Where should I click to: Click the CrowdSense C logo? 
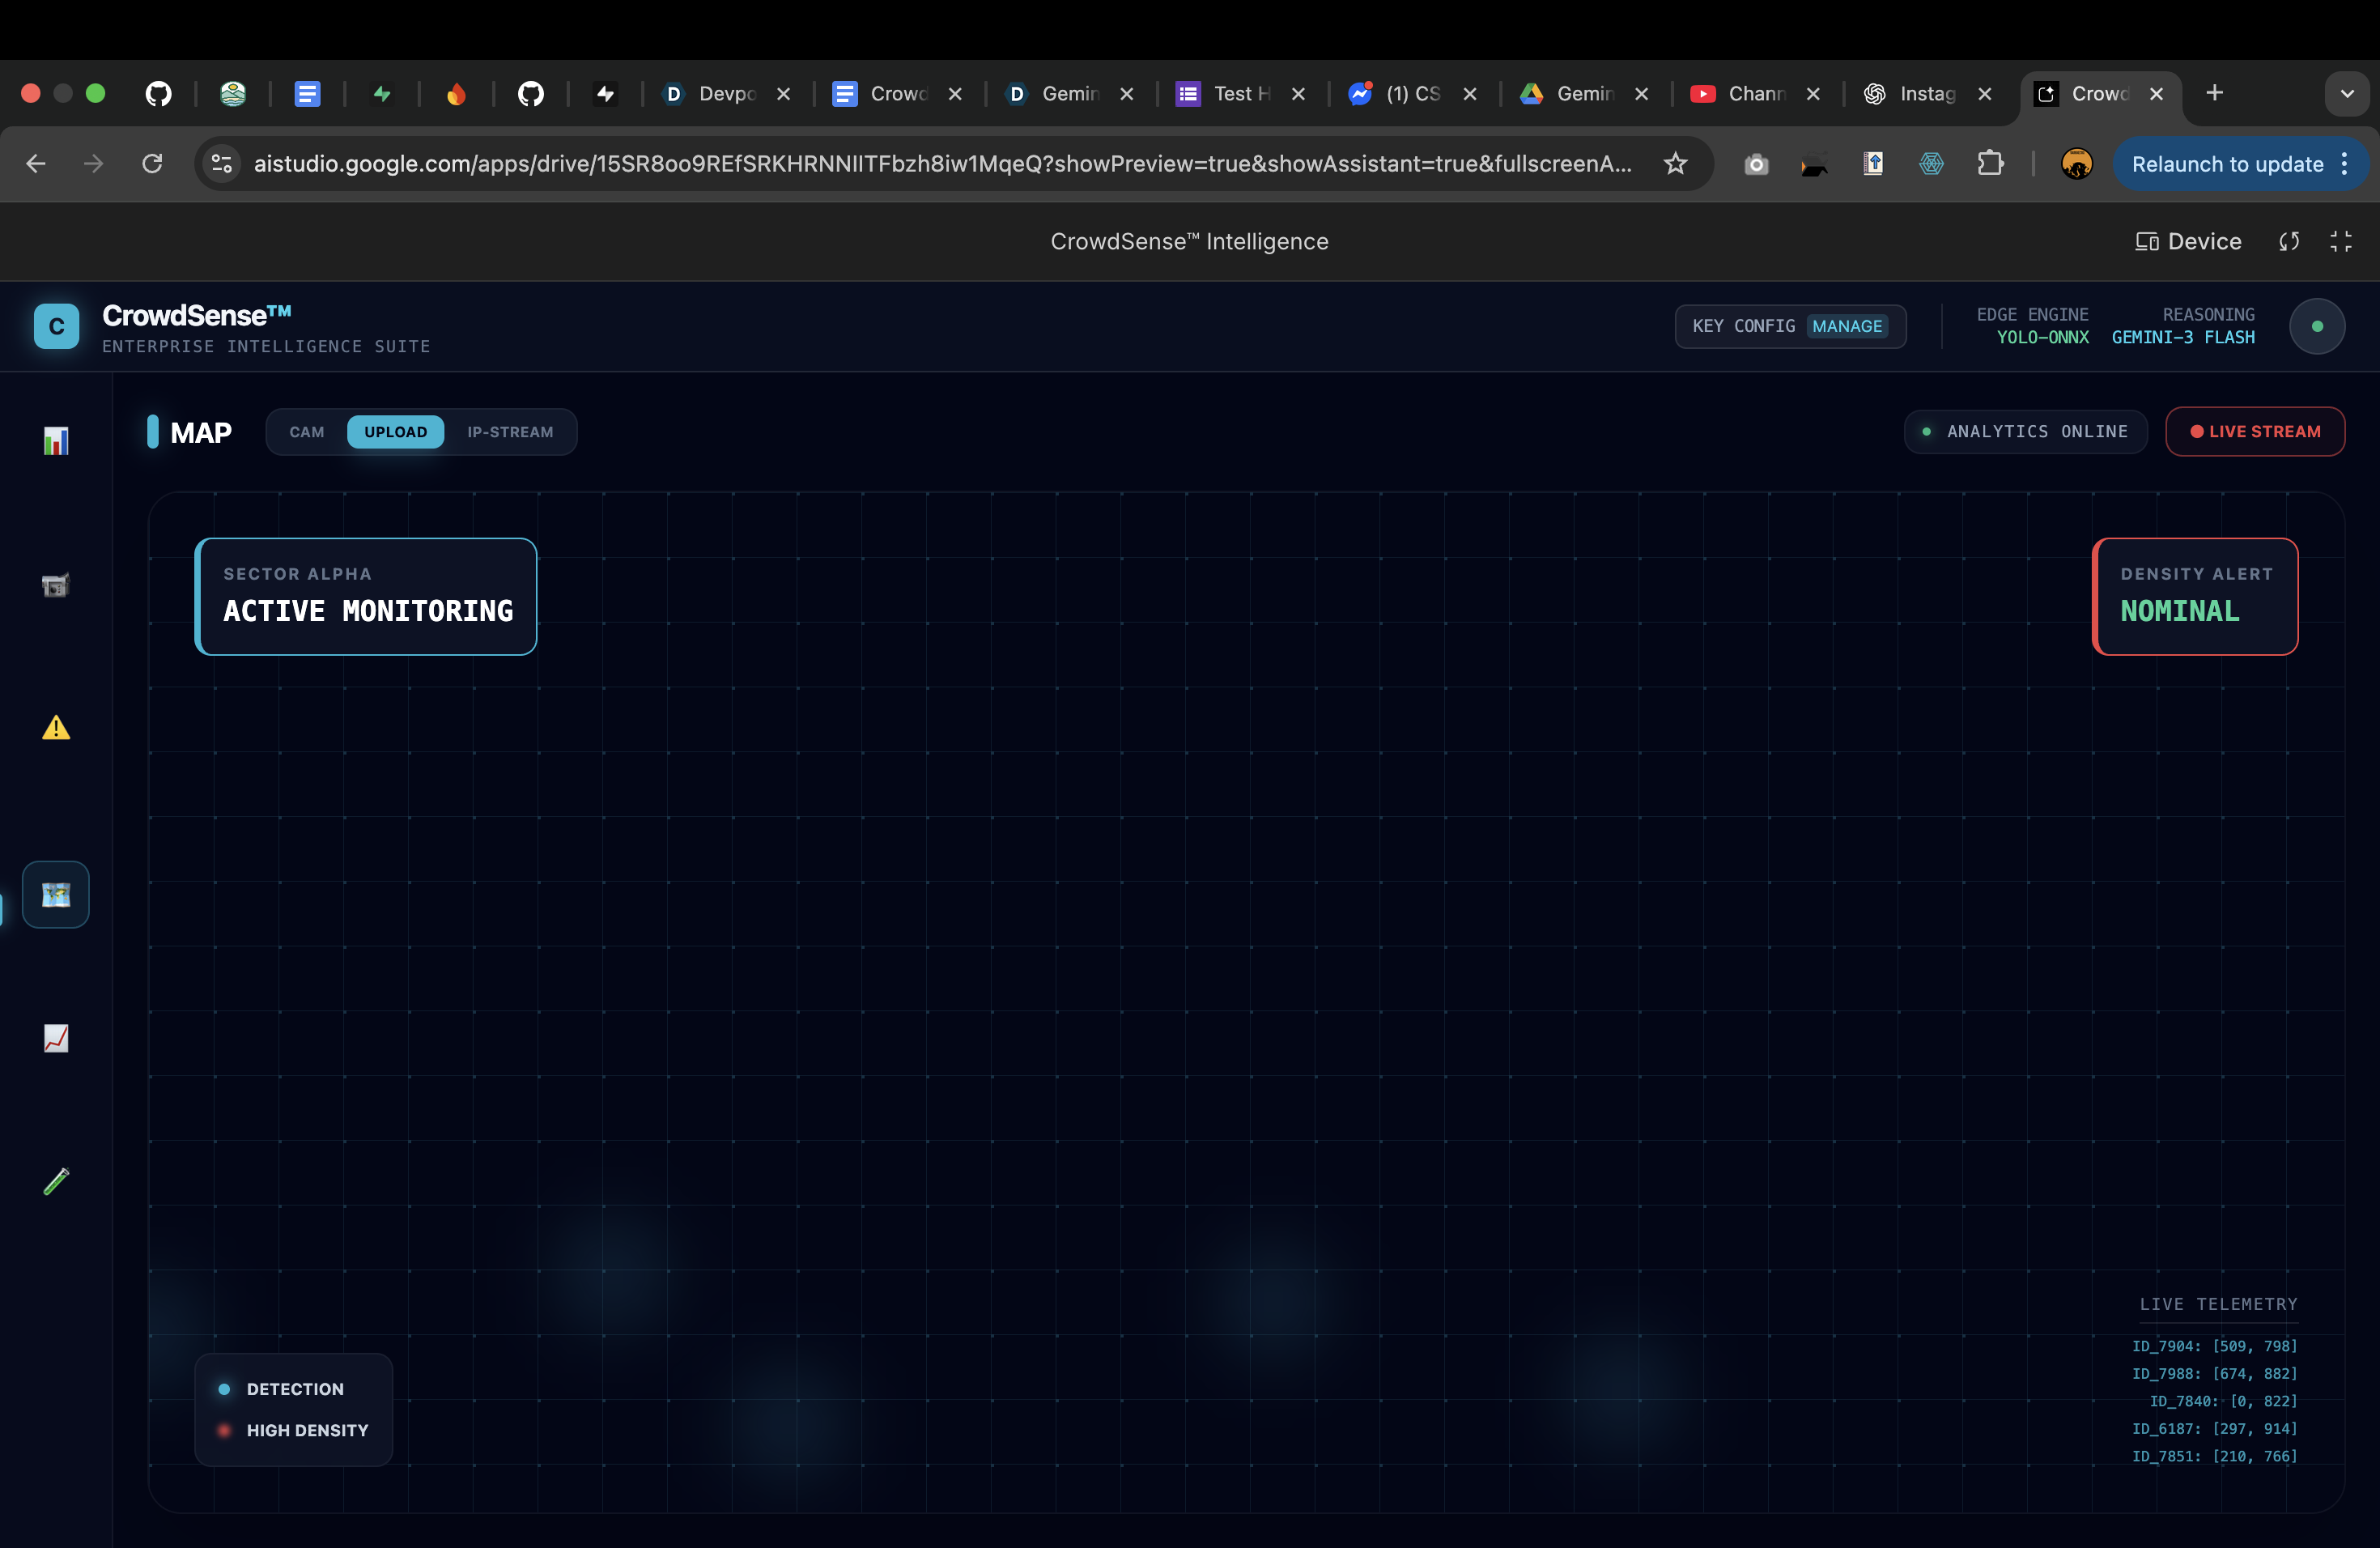coord(56,326)
